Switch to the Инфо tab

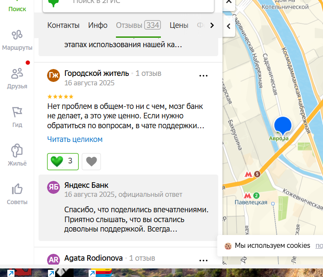[x=98, y=25]
